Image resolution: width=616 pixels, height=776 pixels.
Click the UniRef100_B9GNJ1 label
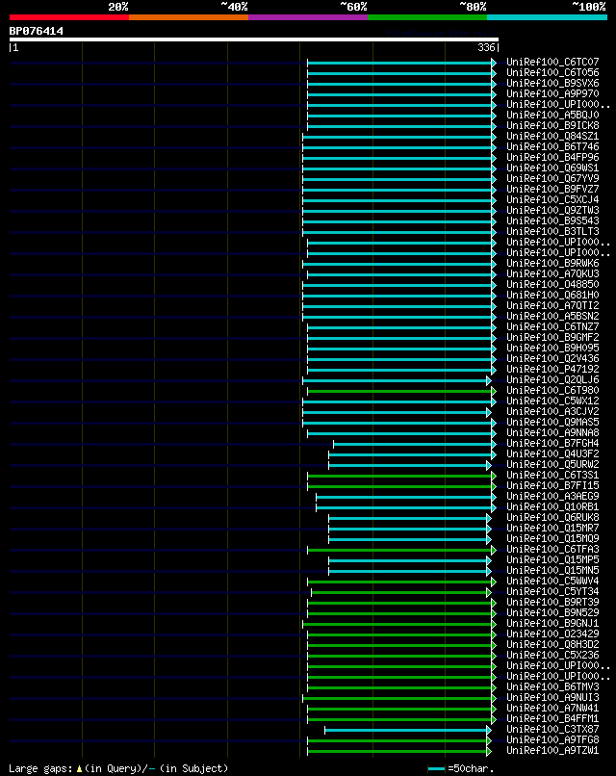coord(552,623)
